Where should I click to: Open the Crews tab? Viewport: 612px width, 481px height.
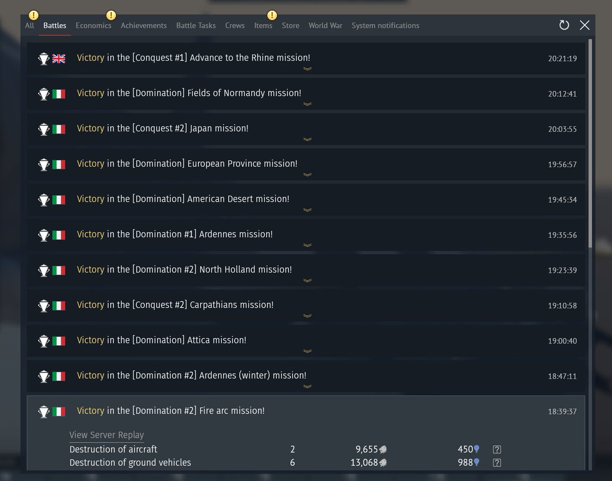tap(235, 25)
